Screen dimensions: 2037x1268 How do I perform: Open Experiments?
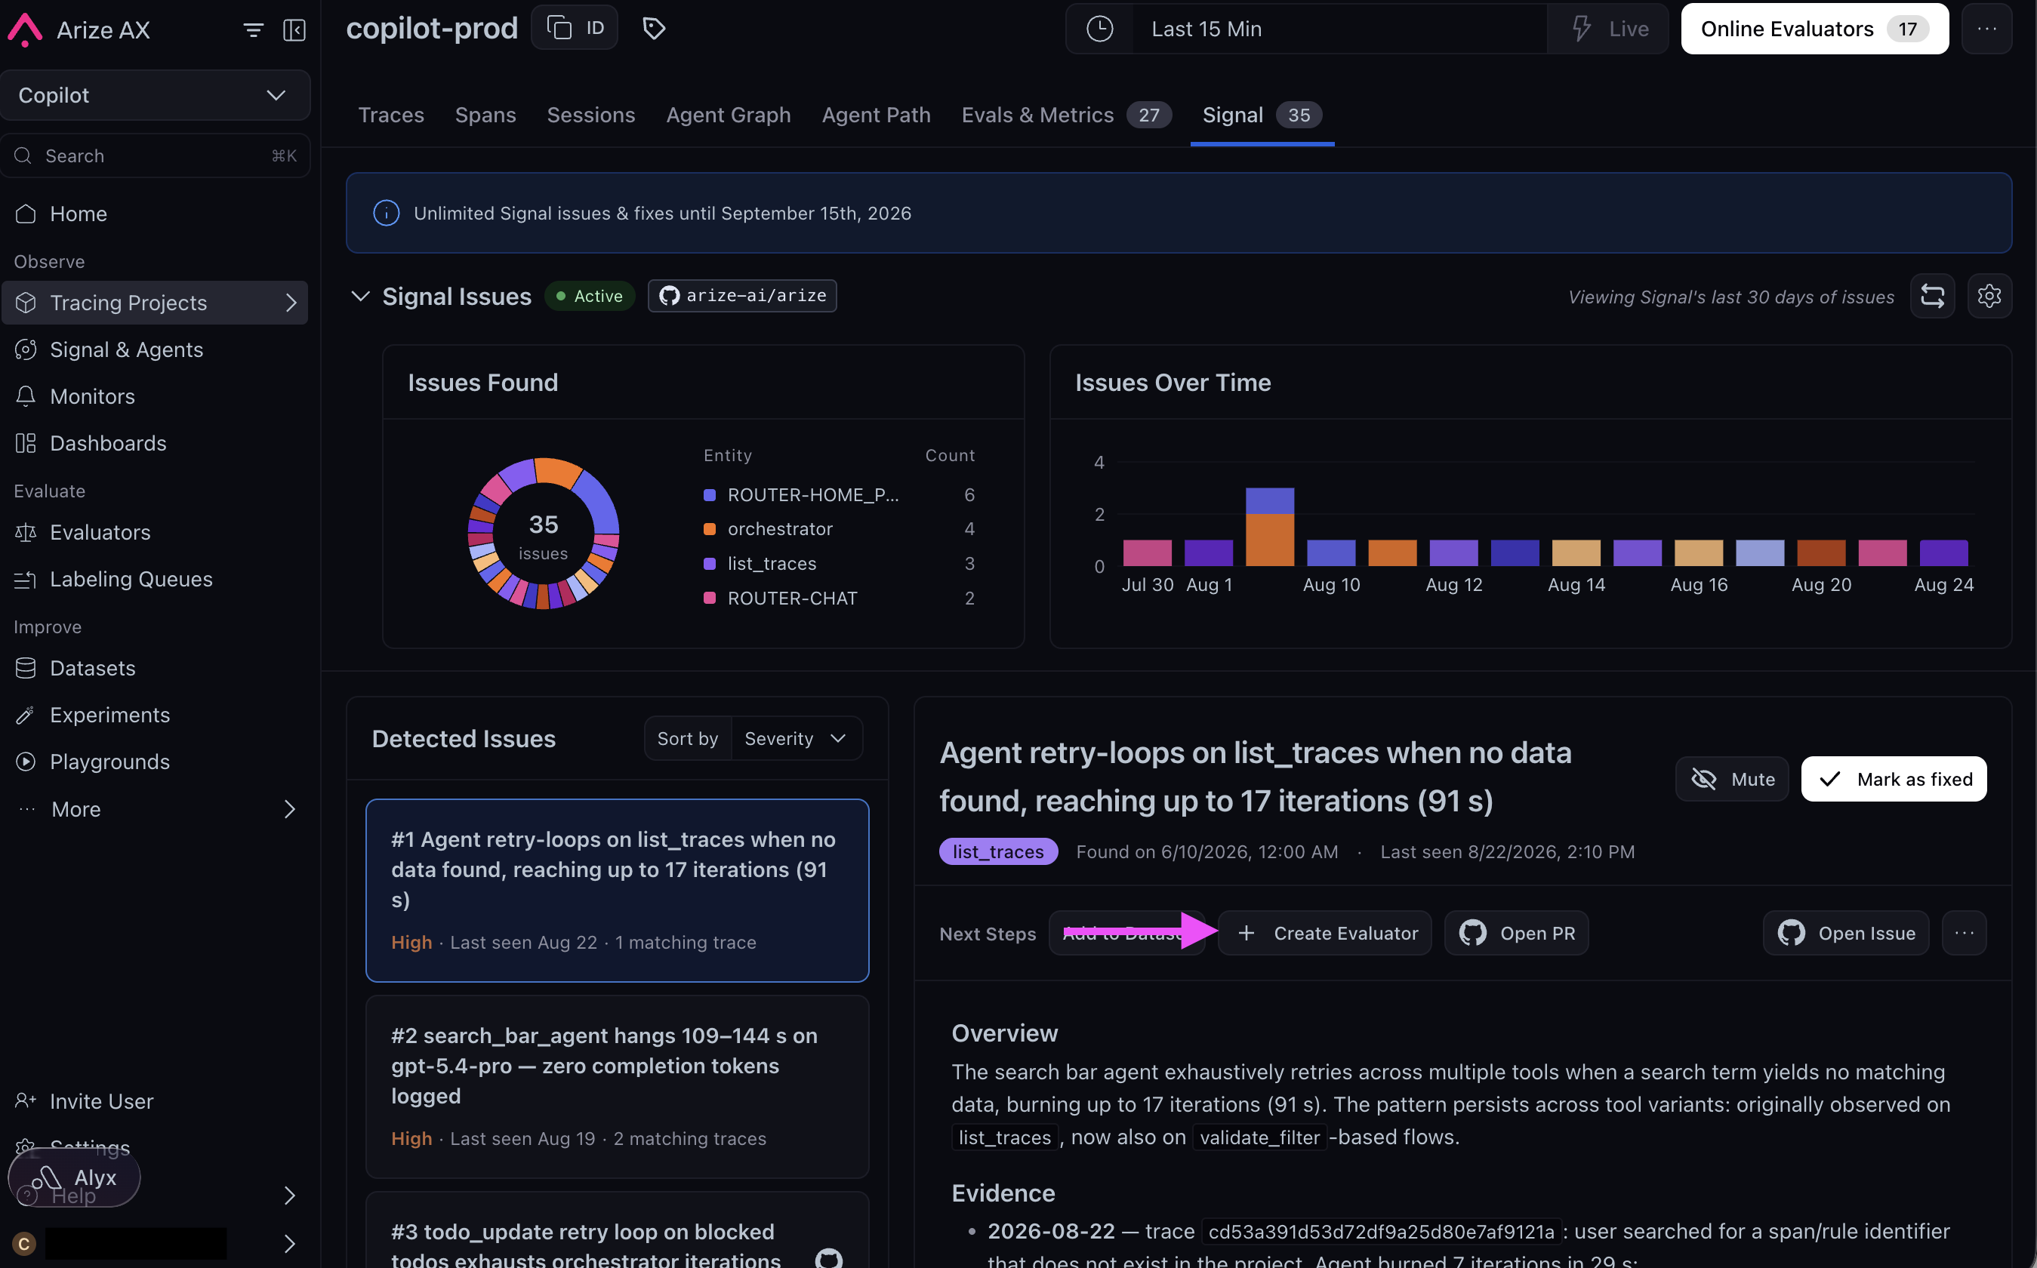point(110,716)
